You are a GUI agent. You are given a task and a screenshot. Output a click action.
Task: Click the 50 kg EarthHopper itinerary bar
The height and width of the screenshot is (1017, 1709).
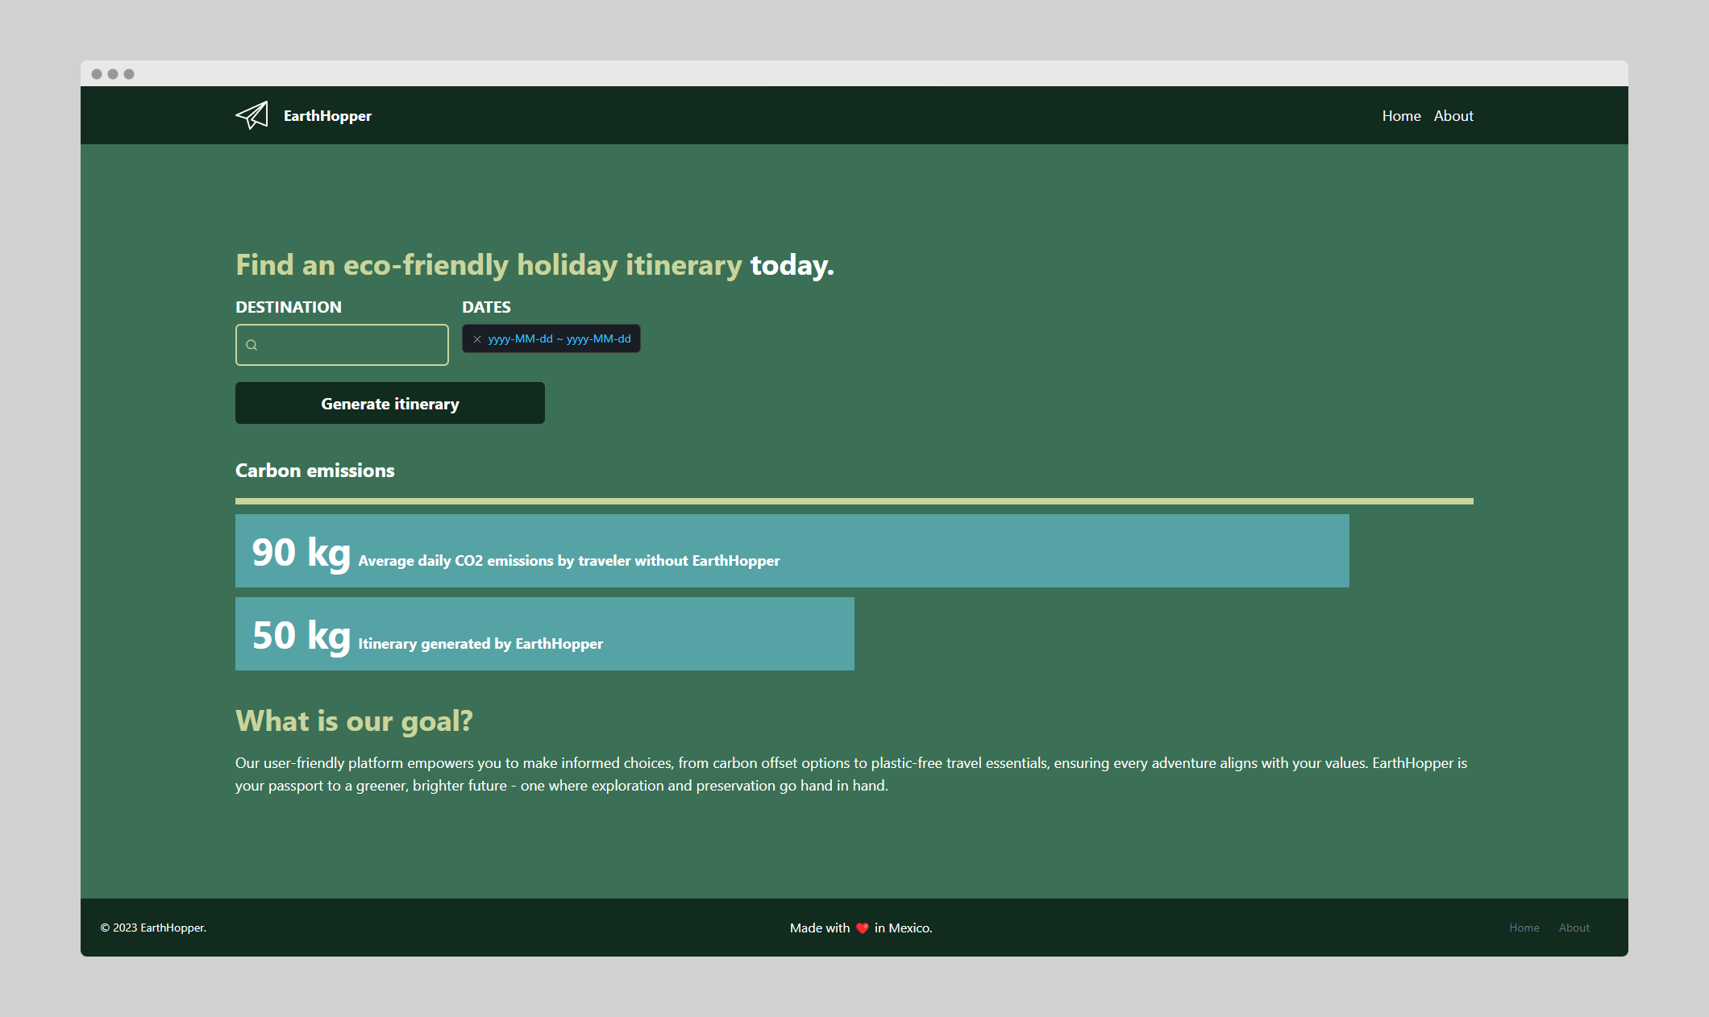[x=545, y=633]
